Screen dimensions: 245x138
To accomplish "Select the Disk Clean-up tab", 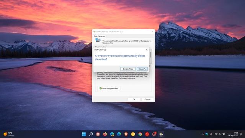I will 100,36.
